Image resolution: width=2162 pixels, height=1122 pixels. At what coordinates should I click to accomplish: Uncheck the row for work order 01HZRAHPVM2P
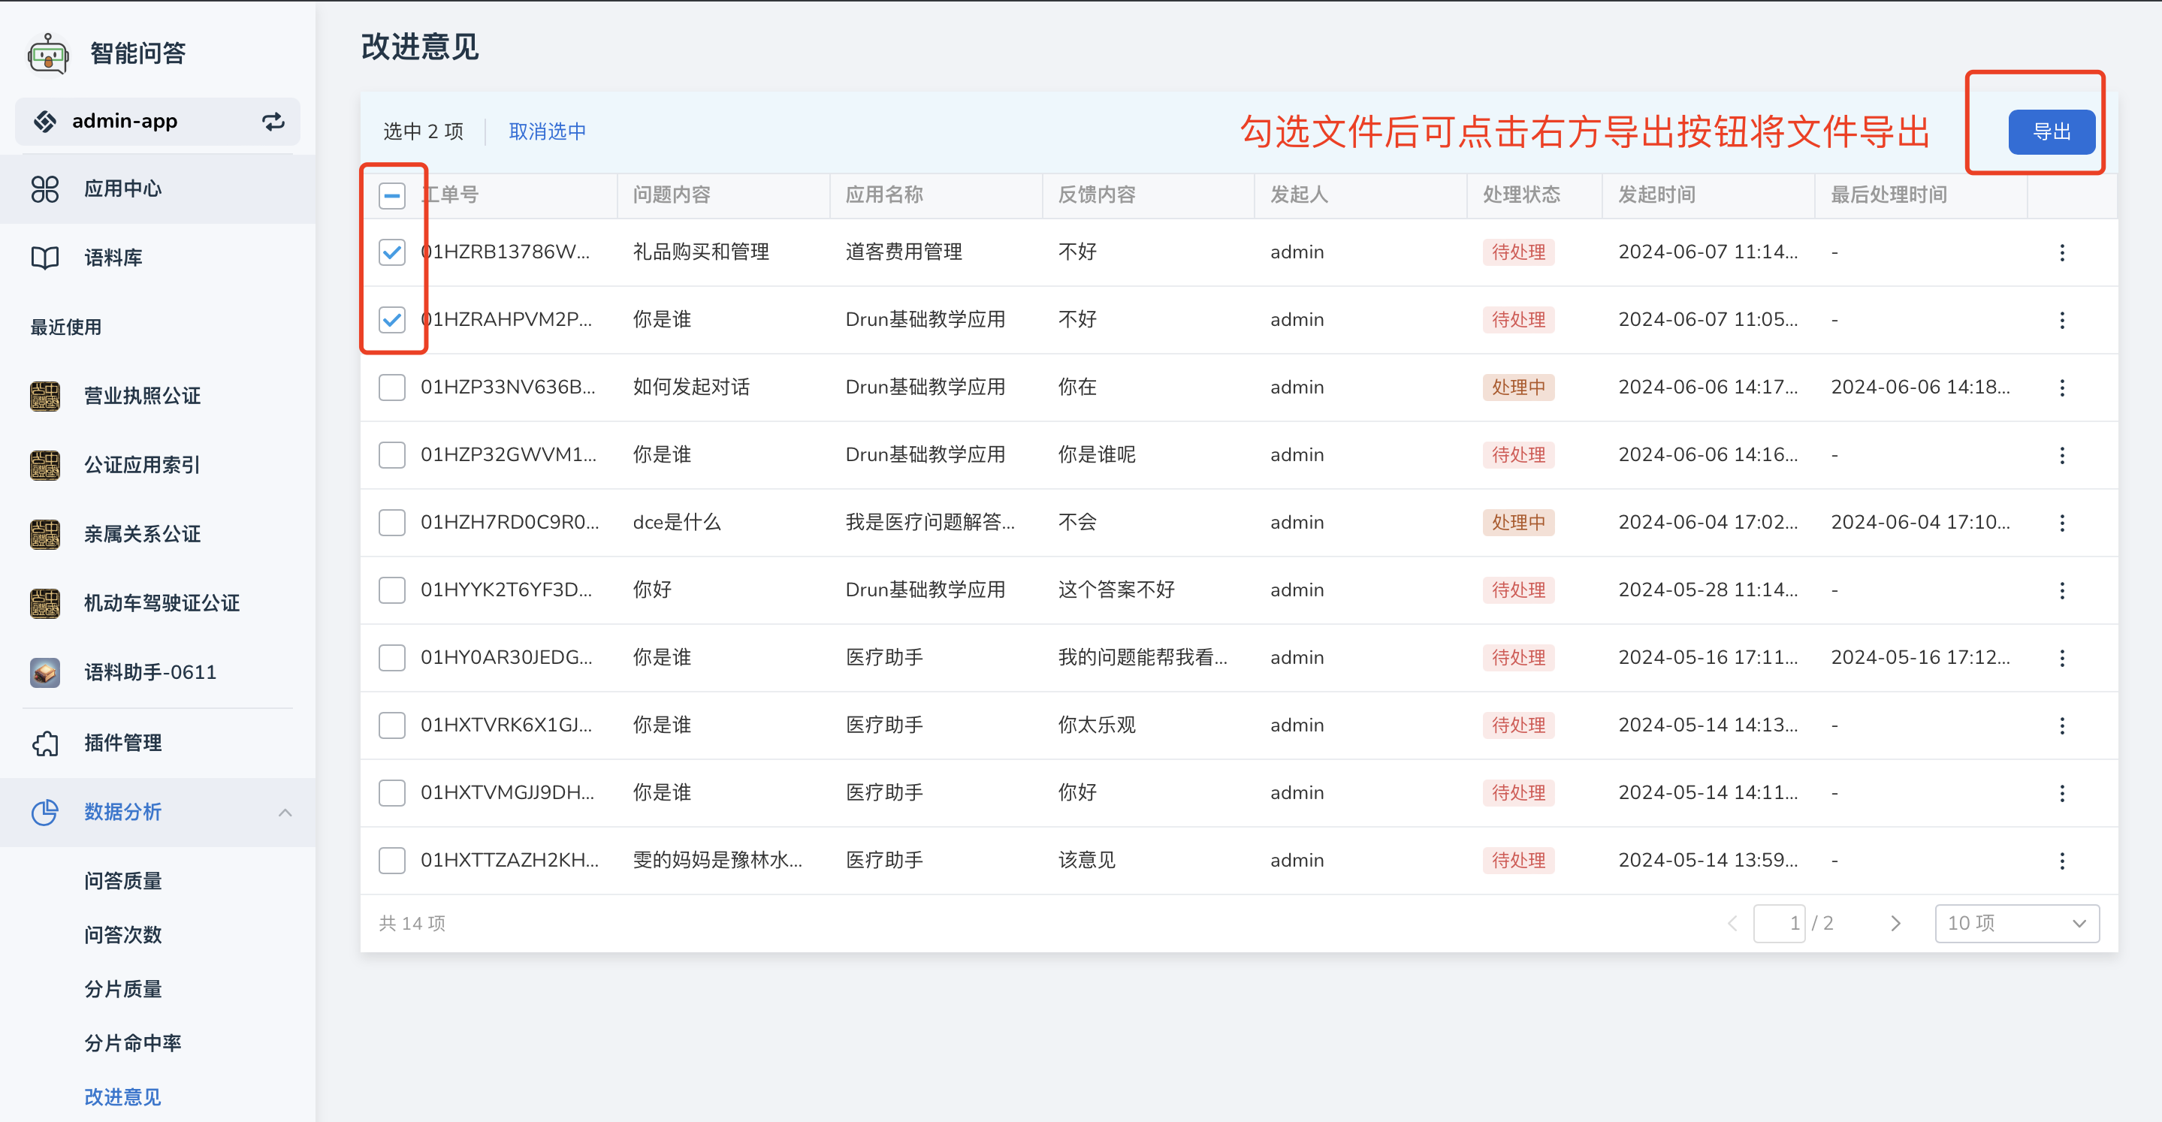coord(392,319)
